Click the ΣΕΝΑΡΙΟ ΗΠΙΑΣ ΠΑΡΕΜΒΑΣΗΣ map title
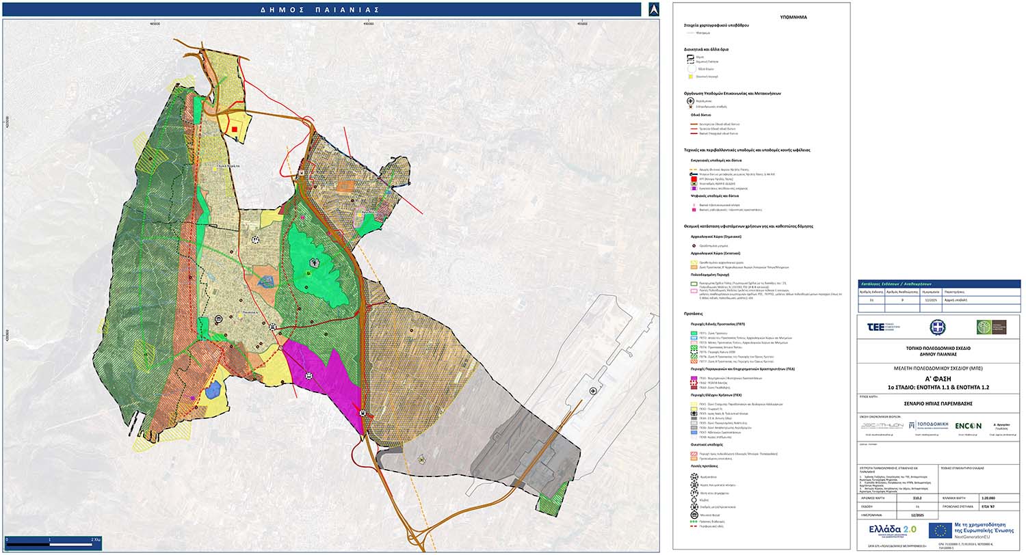Image resolution: width=1026 pixels, height=555 pixels. [x=938, y=404]
